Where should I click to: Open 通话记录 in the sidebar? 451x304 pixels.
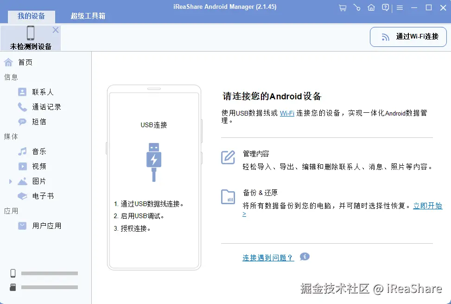coord(47,107)
